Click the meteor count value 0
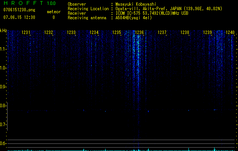The height and width of the screenshot is (151, 238). 54,17
